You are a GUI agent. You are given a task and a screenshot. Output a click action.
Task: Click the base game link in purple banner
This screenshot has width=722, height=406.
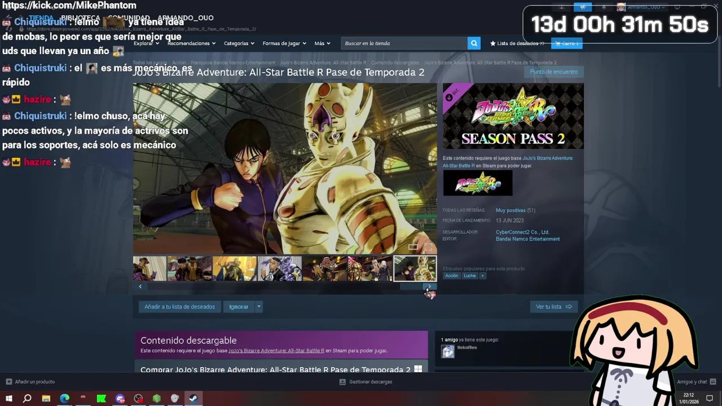pyautogui.click(x=276, y=351)
